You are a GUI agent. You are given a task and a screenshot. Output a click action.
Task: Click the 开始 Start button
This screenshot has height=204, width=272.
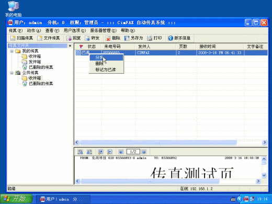17,199
